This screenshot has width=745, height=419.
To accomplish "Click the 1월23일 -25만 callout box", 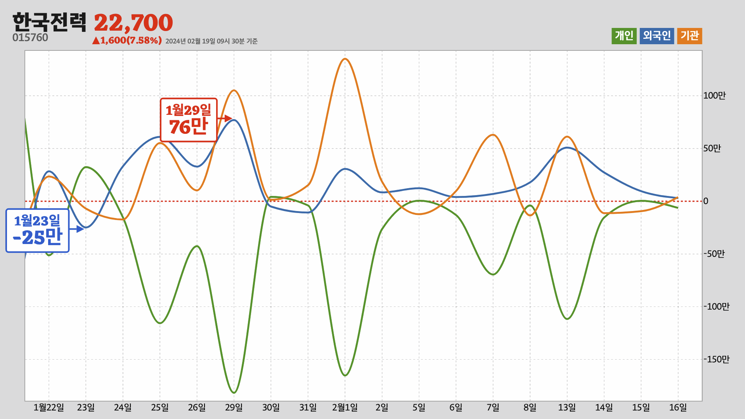I will coord(38,230).
